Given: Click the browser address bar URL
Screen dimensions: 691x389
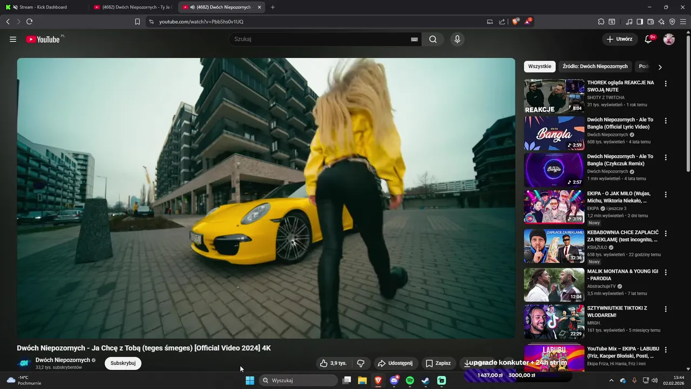Looking at the screenshot, I should 201,22.
